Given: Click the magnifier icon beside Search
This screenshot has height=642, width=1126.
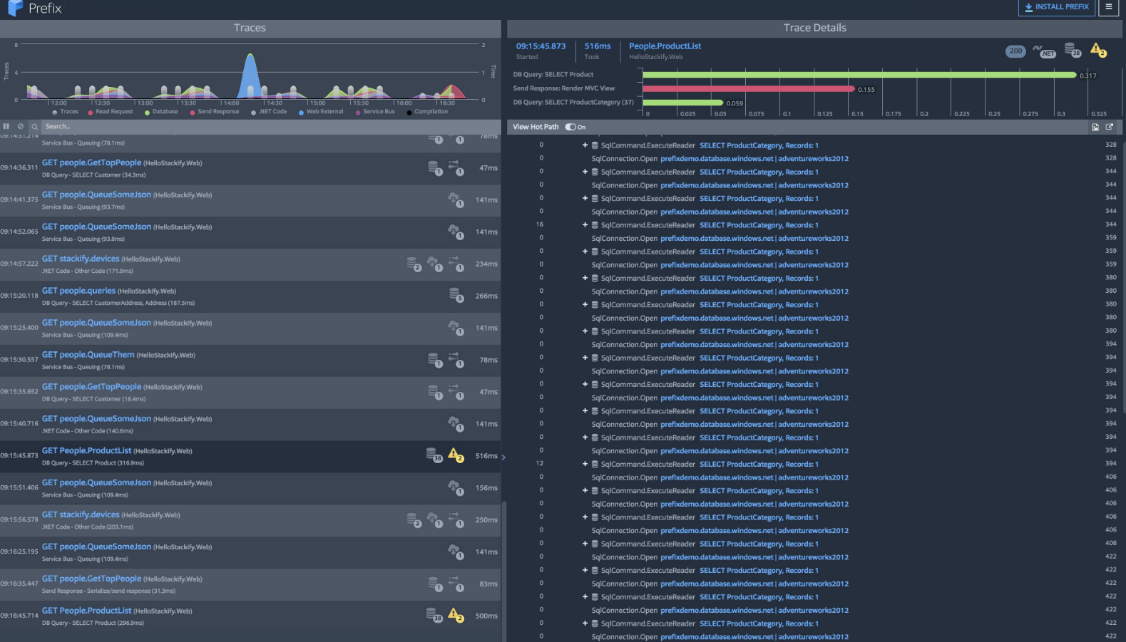Looking at the screenshot, I should pyautogui.click(x=34, y=126).
